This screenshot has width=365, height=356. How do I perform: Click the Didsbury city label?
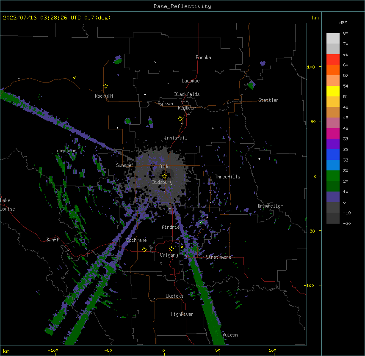163,182
